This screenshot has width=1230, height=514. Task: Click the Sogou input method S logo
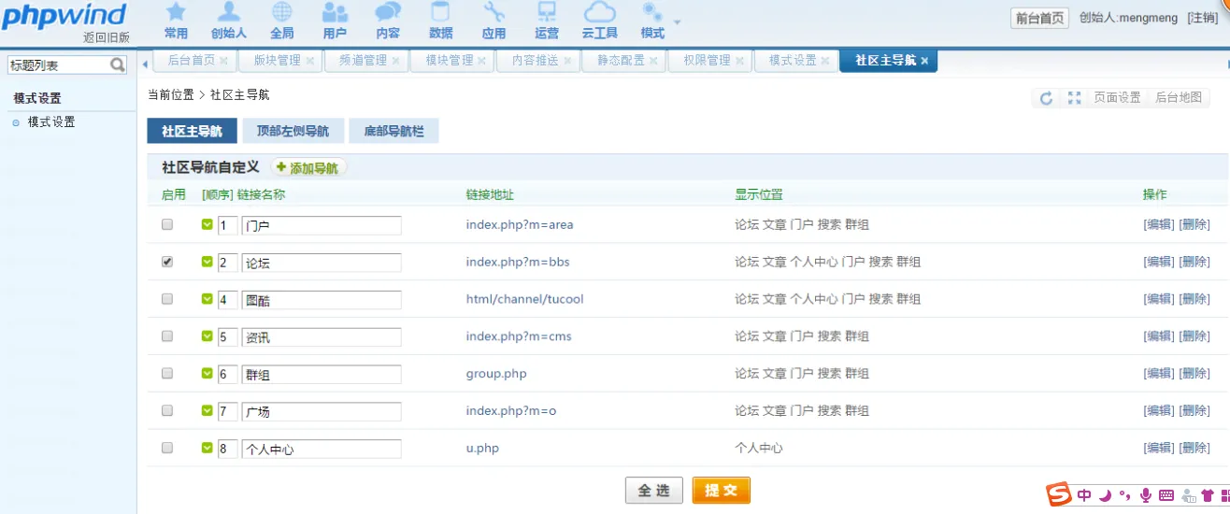pyautogui.click(x=1058, y=495)
